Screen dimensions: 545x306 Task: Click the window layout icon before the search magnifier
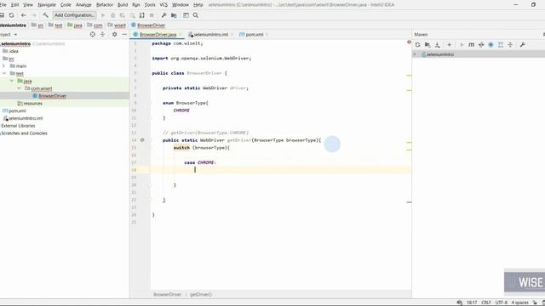(x=186, y=15)
